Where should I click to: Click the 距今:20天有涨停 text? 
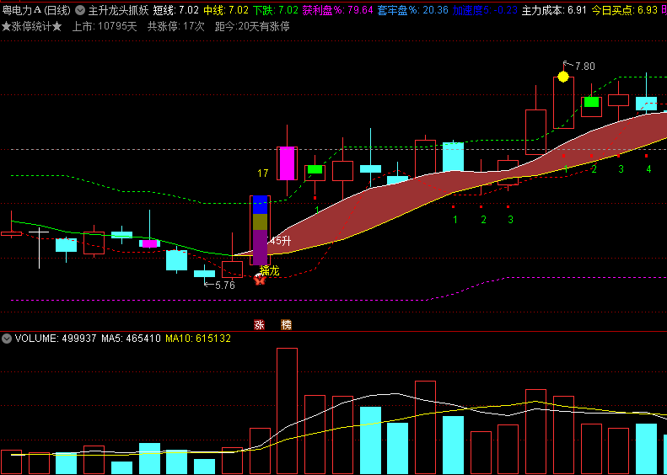point(252,27)
